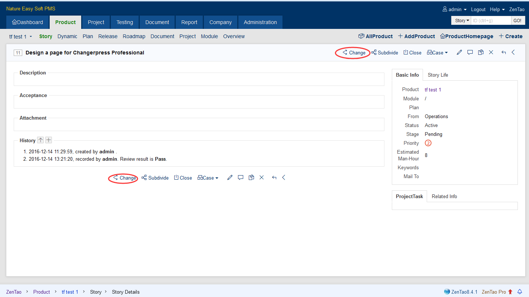The image size is (529, 297).
Task: Click the Change button below History
Action: [x=124, y=178]
